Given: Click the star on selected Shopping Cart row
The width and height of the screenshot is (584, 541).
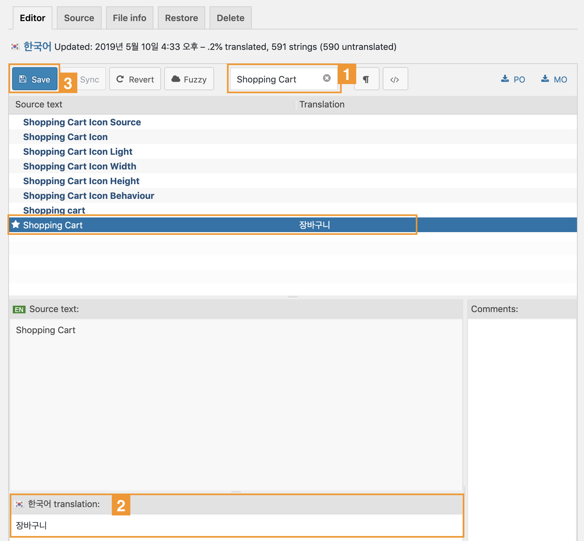Looking at the screenshot, I should pos(16,225).
